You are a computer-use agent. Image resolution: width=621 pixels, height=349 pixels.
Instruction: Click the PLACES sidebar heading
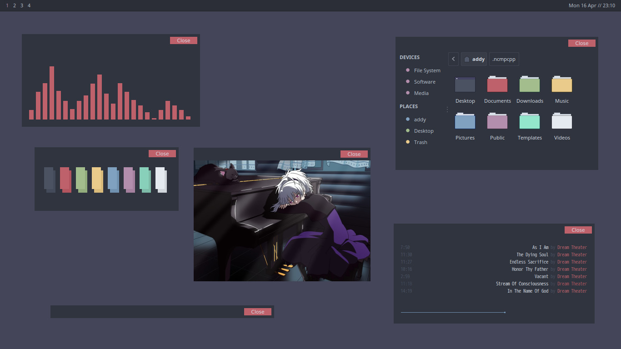point(409,106)
